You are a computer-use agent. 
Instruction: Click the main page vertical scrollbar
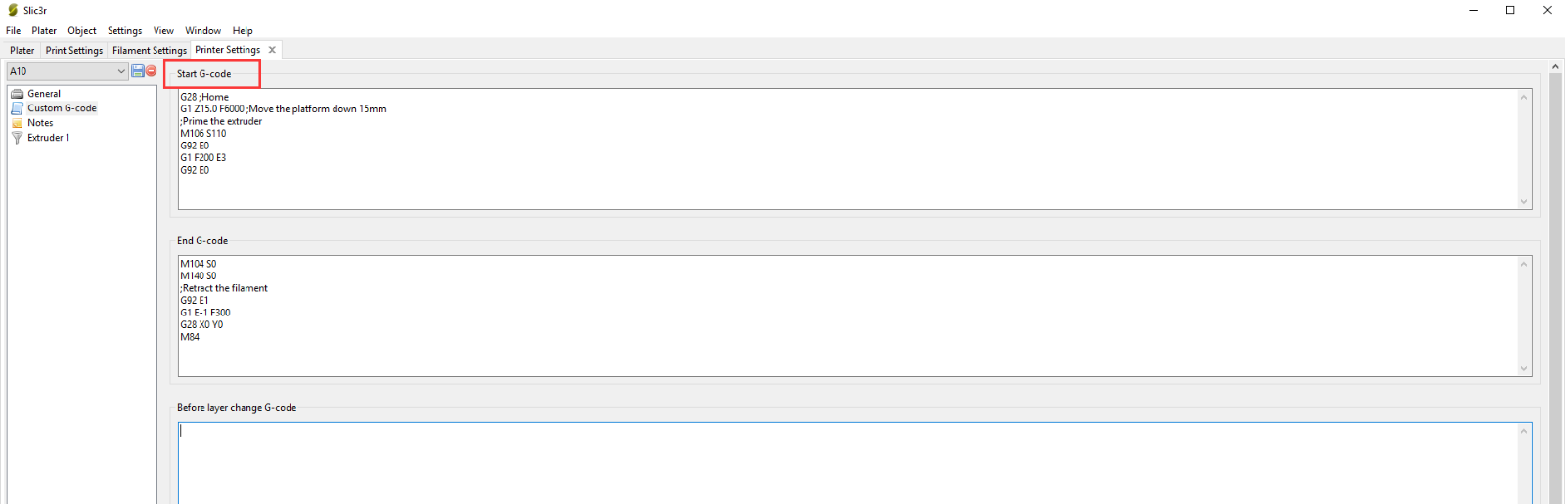tap(1555, 288)
